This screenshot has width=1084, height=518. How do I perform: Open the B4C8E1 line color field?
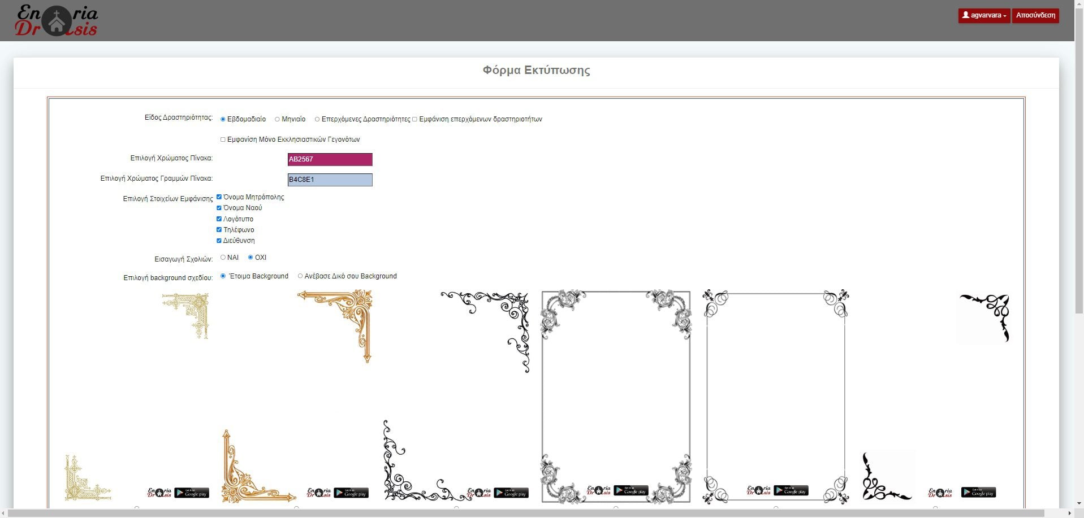(x=330, y=180)
